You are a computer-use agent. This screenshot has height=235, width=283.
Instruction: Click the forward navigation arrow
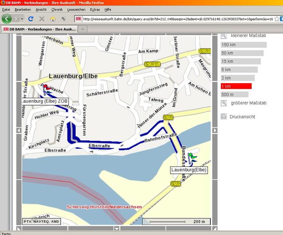[16, 19]
